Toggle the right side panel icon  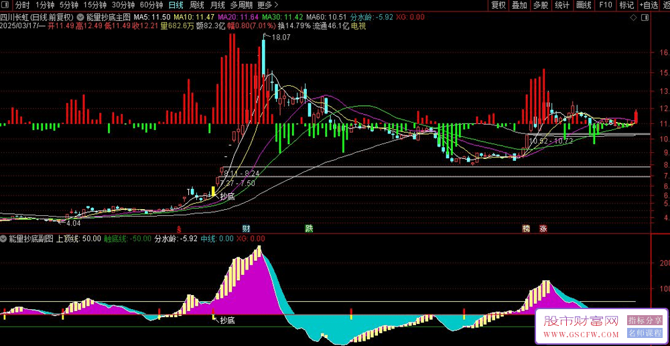(x=645, y=17)
